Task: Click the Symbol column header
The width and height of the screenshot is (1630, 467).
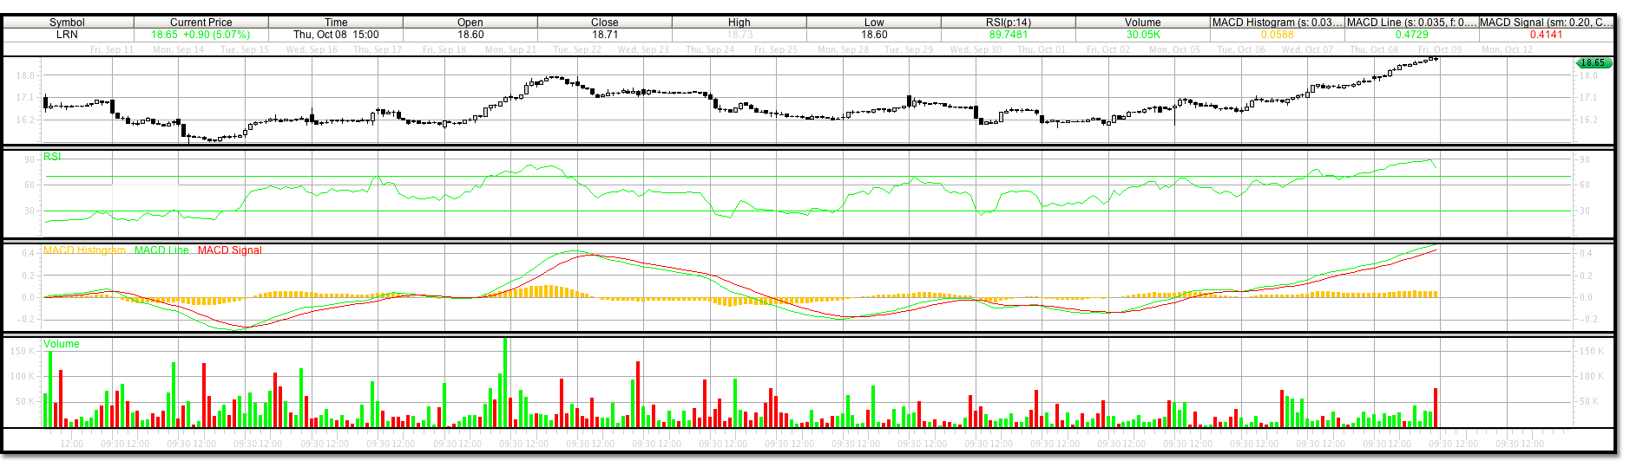Action: [67, 23]
